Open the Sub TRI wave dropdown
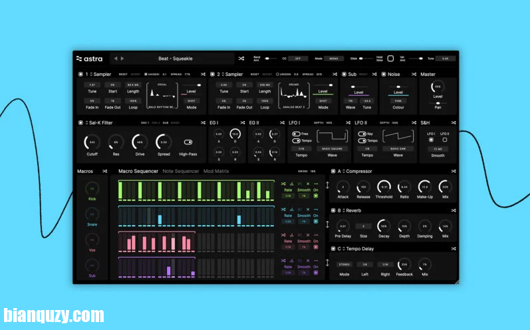This screenshot has height=330, width=530. click(x=350, y=100)
